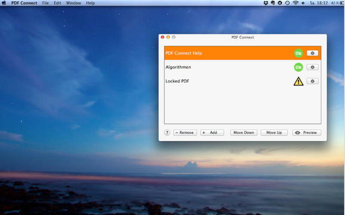Click the volume speaker icon

[x=303, y=3]
